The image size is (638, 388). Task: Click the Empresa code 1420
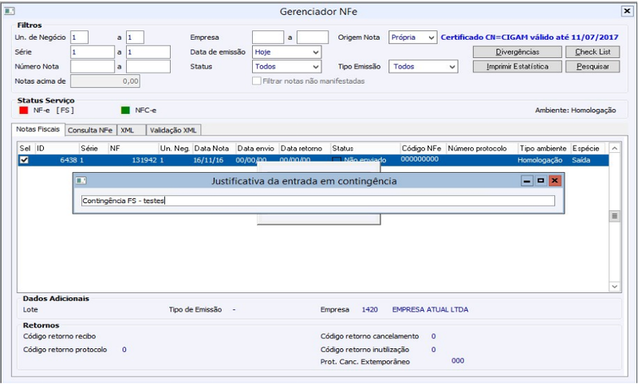click(369, 310)
